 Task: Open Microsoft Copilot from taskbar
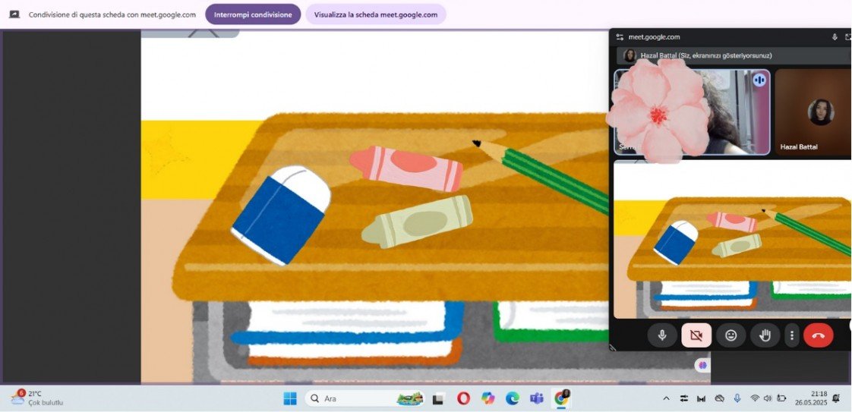488,398
